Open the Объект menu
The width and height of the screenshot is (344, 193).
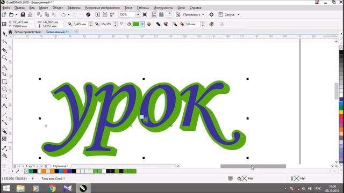pyautogui.click(x=58, y=8)
